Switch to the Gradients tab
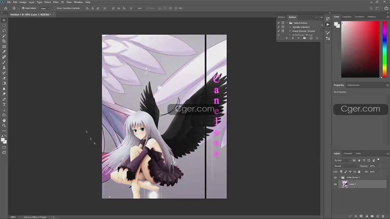390x219 pixels. (359, 17)
